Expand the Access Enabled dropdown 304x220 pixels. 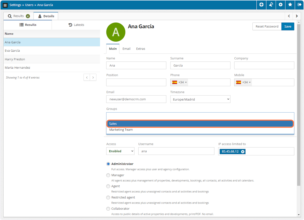point(120,151)
